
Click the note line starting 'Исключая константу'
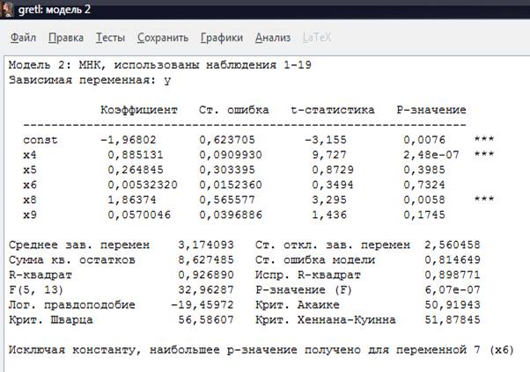[261, 350]
